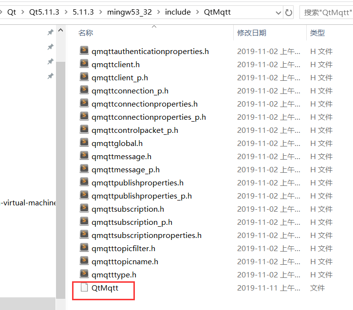353x310 pixels.
Task: Open the address bar history dropdown
Action: (x=279, y=13)
